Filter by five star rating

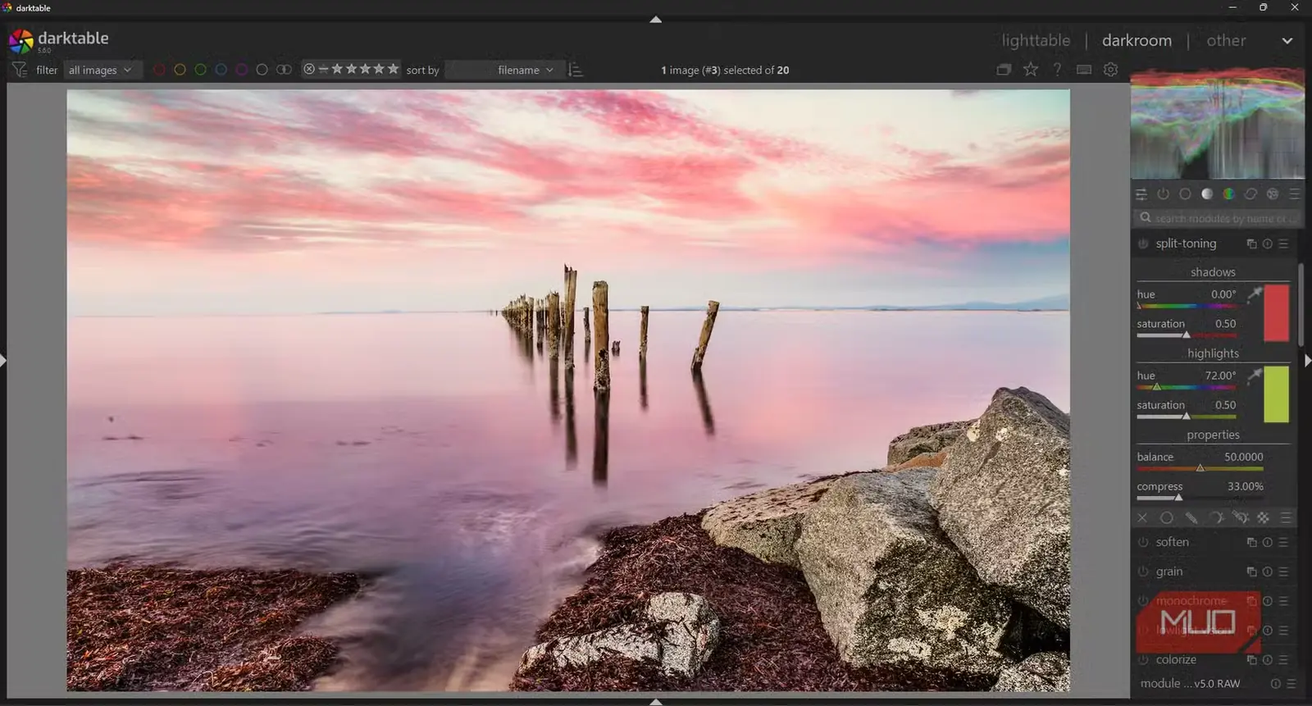point(393,69)
